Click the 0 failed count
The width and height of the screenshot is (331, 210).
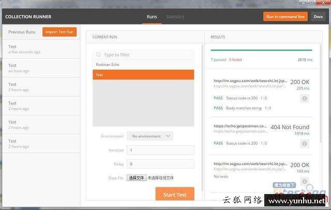235,60
